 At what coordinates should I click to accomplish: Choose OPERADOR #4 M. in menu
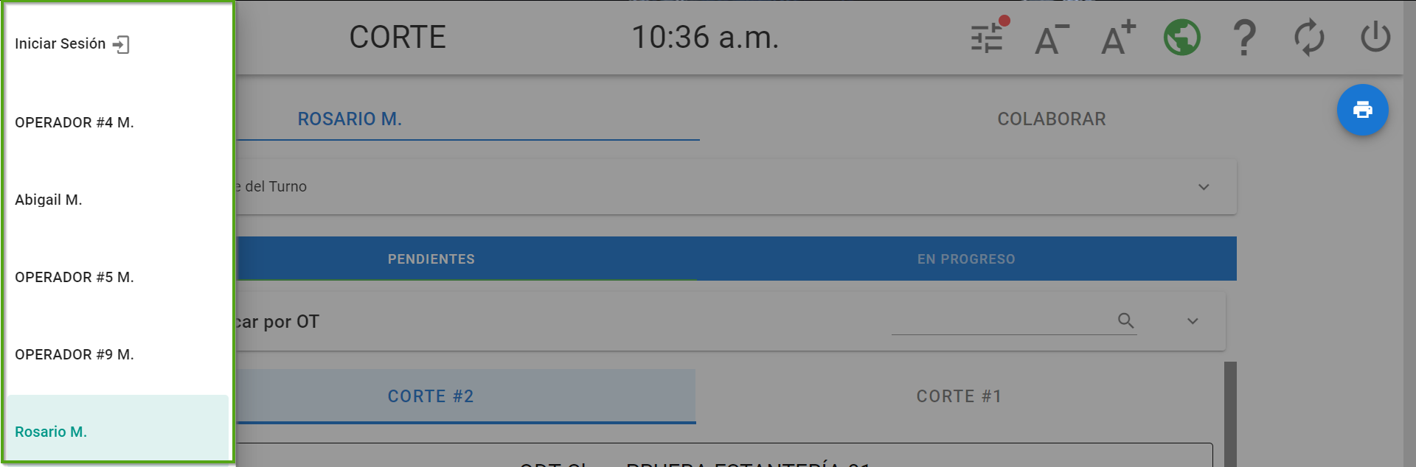pos(74,122)
